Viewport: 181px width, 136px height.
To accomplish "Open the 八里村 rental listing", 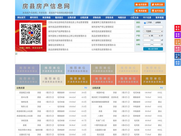I will 100,116.
